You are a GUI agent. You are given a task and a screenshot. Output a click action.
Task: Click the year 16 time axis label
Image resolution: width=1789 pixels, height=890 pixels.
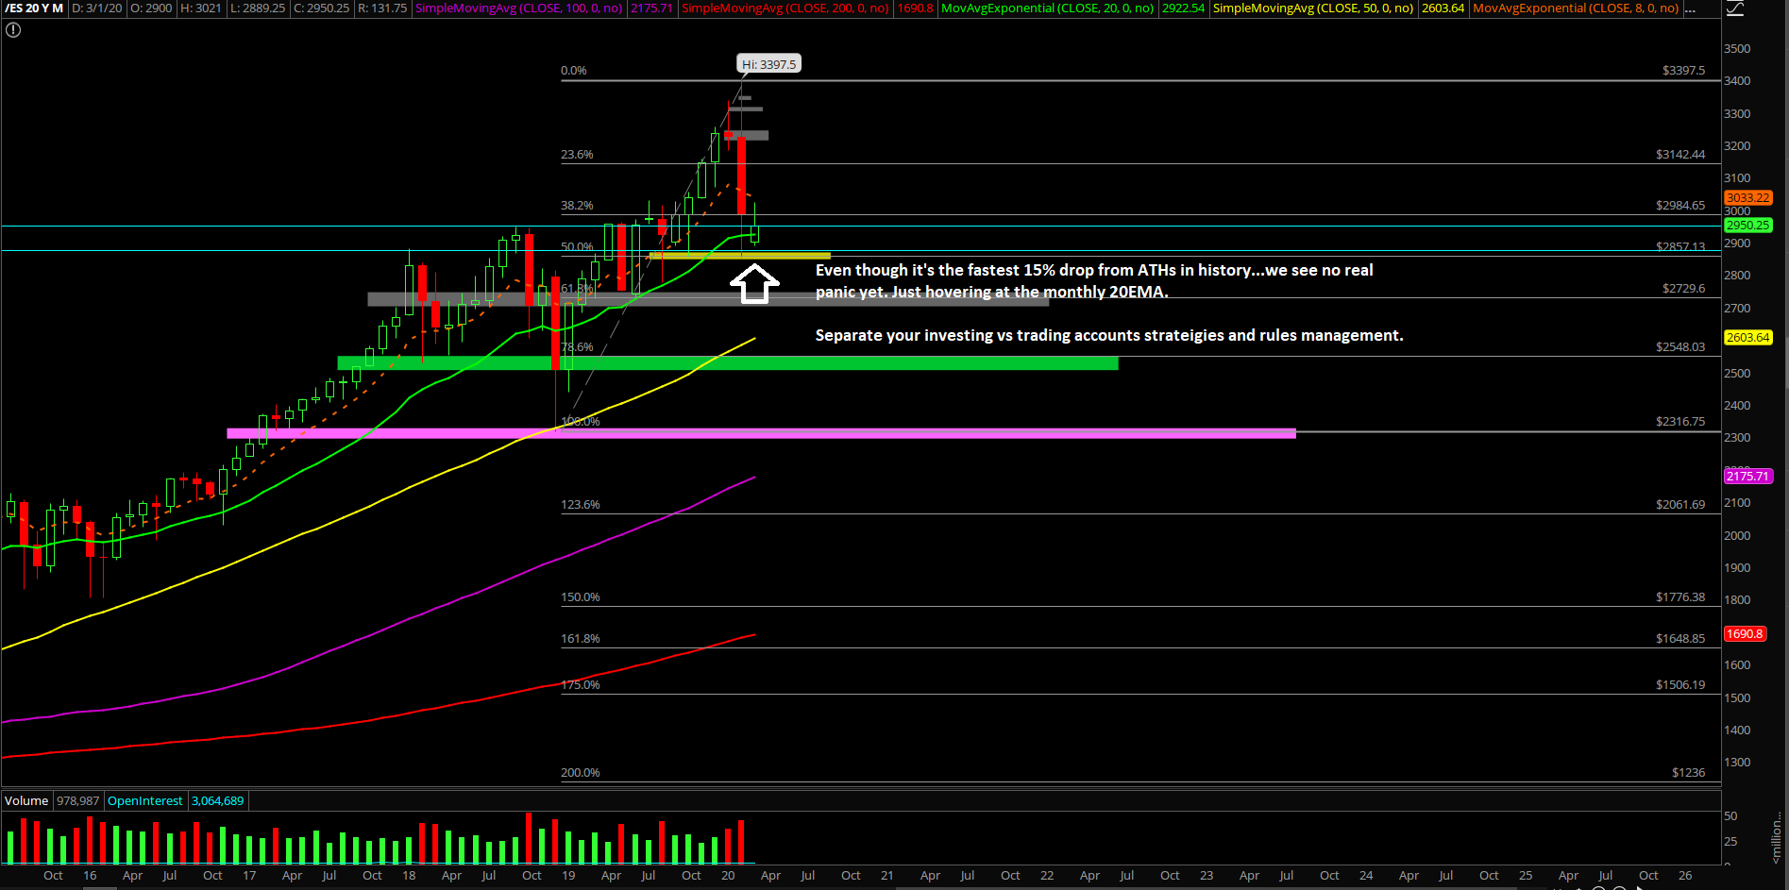pos(90,876)
